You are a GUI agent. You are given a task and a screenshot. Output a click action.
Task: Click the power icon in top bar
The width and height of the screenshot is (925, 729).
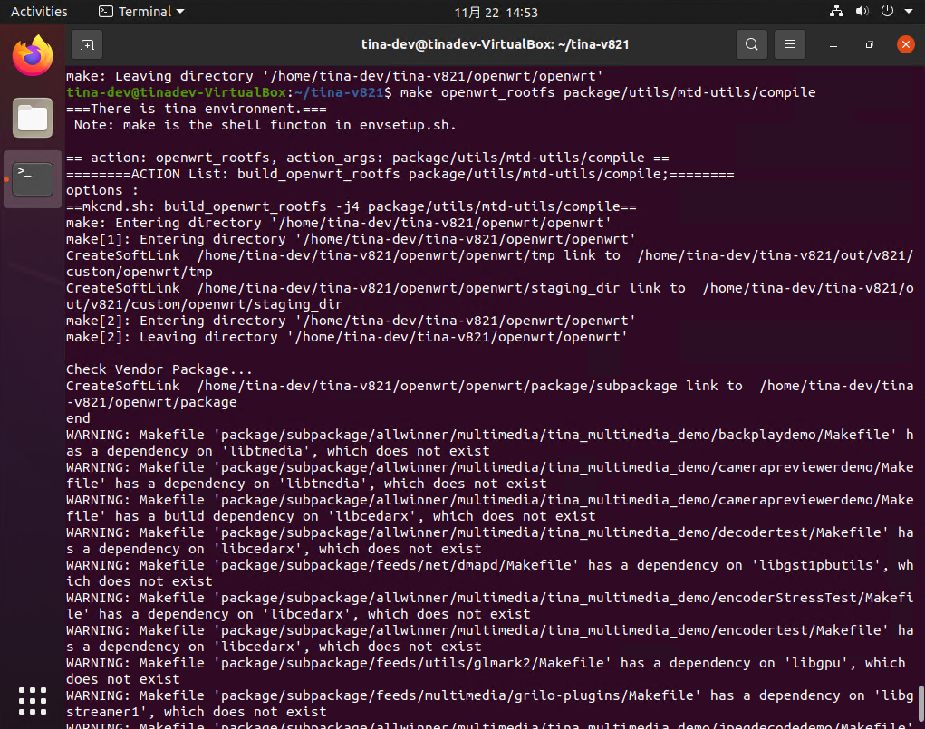pyautogui.click(x=885, y=12)
